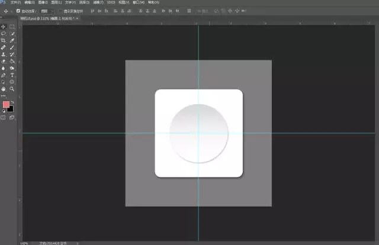Screen dimensions: 379x245
Task: Select the Rectangular Marquee tool
Action: pyautogui.click(x=12, y=27)
